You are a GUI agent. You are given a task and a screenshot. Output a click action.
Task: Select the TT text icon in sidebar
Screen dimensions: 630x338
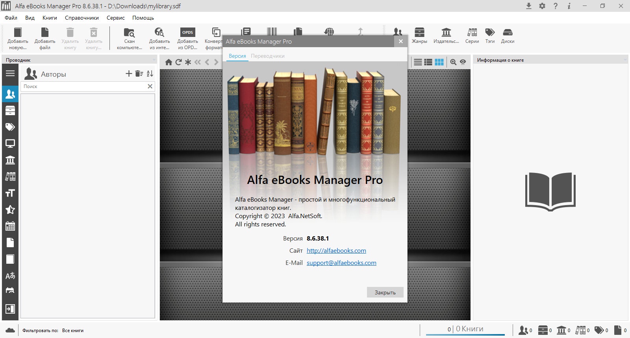(10, 193)
